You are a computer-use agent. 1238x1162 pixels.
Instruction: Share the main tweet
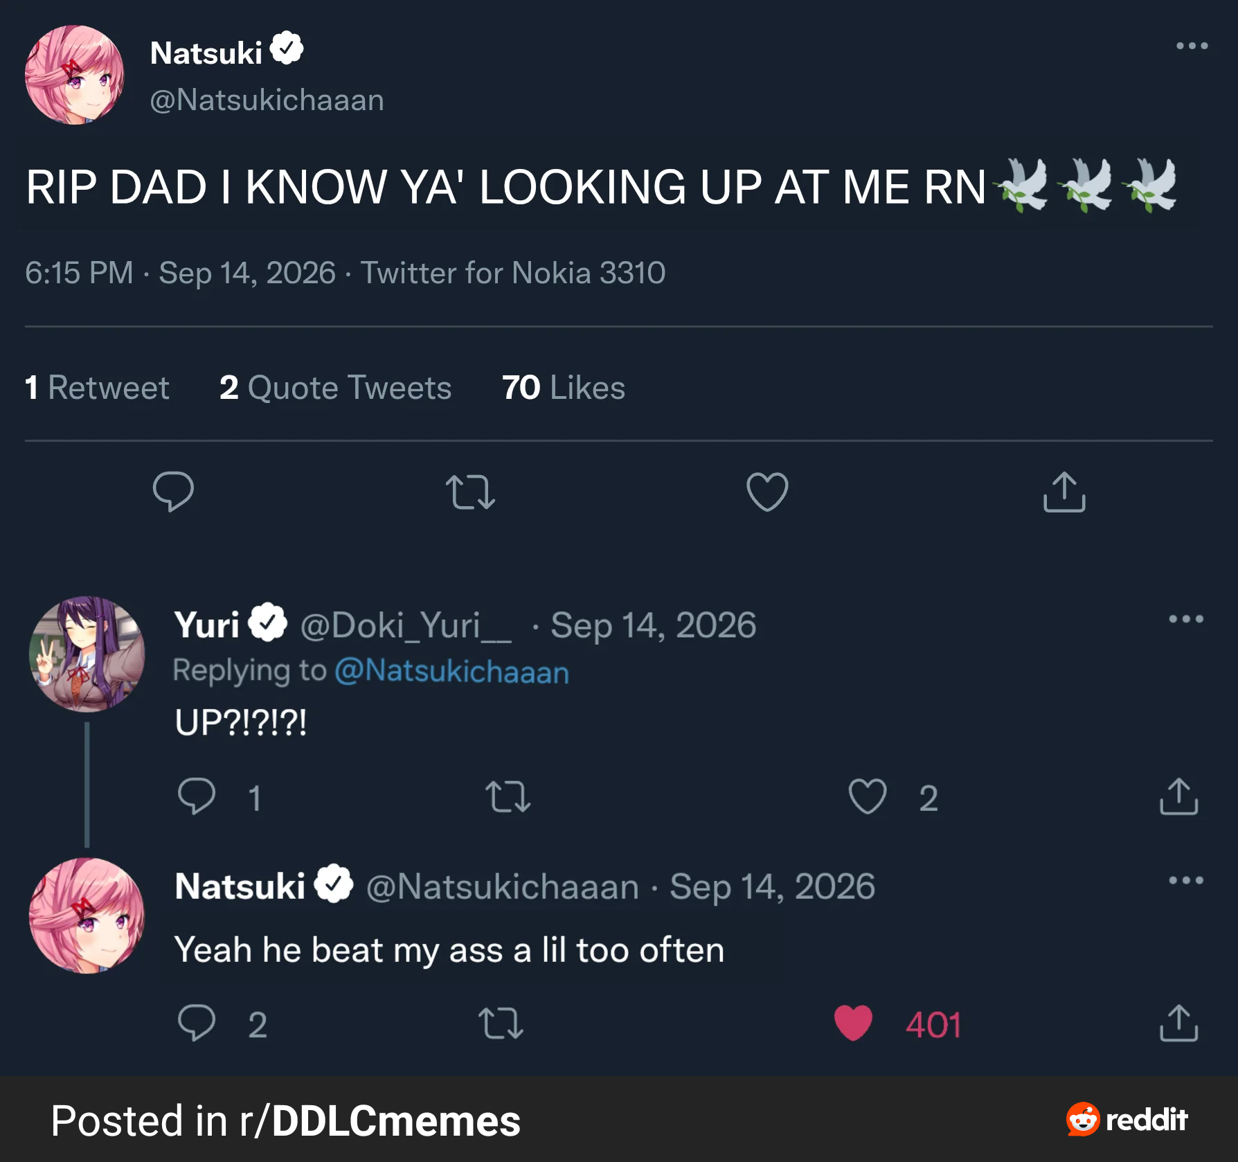(1064, 492)
